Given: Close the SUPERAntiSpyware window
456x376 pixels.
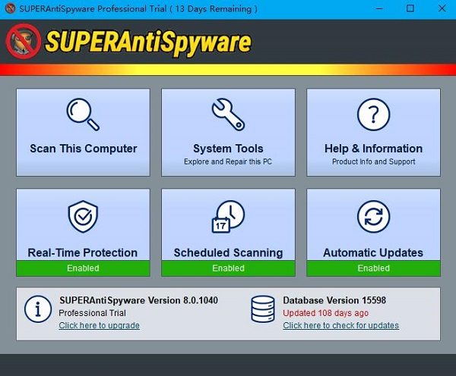Looking at the screenshot, I should [442, 8].
